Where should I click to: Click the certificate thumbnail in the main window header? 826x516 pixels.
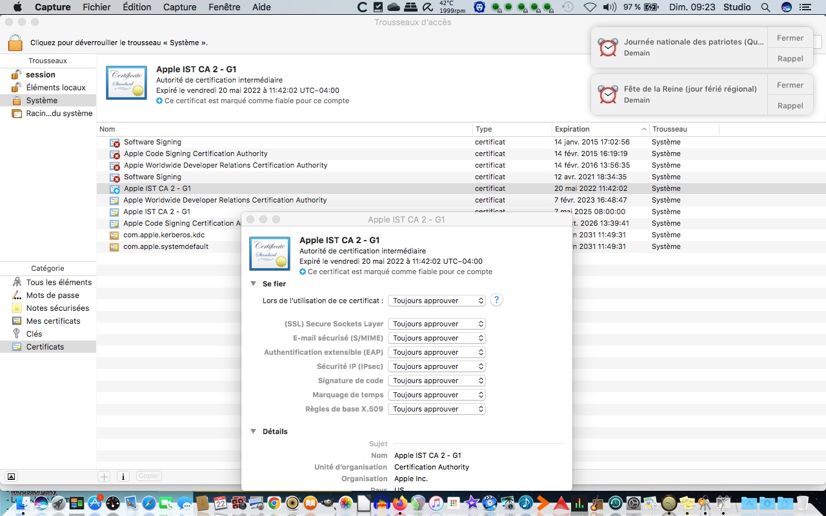126,83
